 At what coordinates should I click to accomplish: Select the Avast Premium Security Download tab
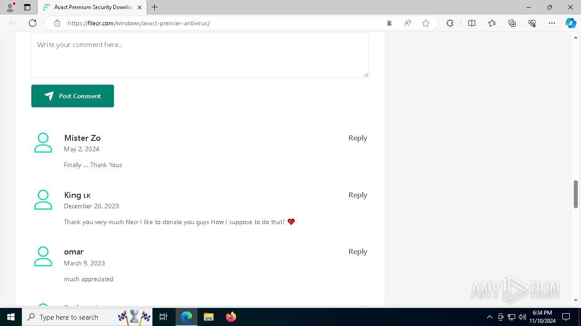pos(92,7)
